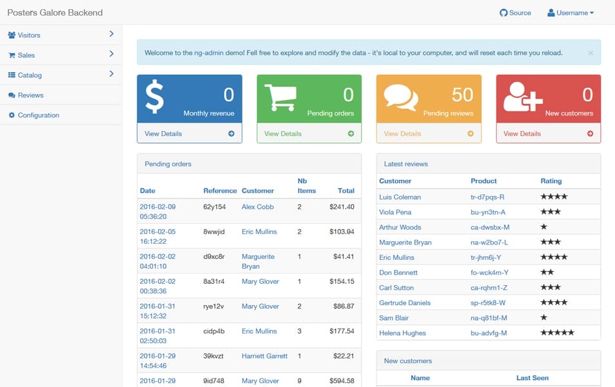Click the arrow icon in New customers footer
Image resolution: width=615 pixels, height=387 pixels.
(590, 134)
